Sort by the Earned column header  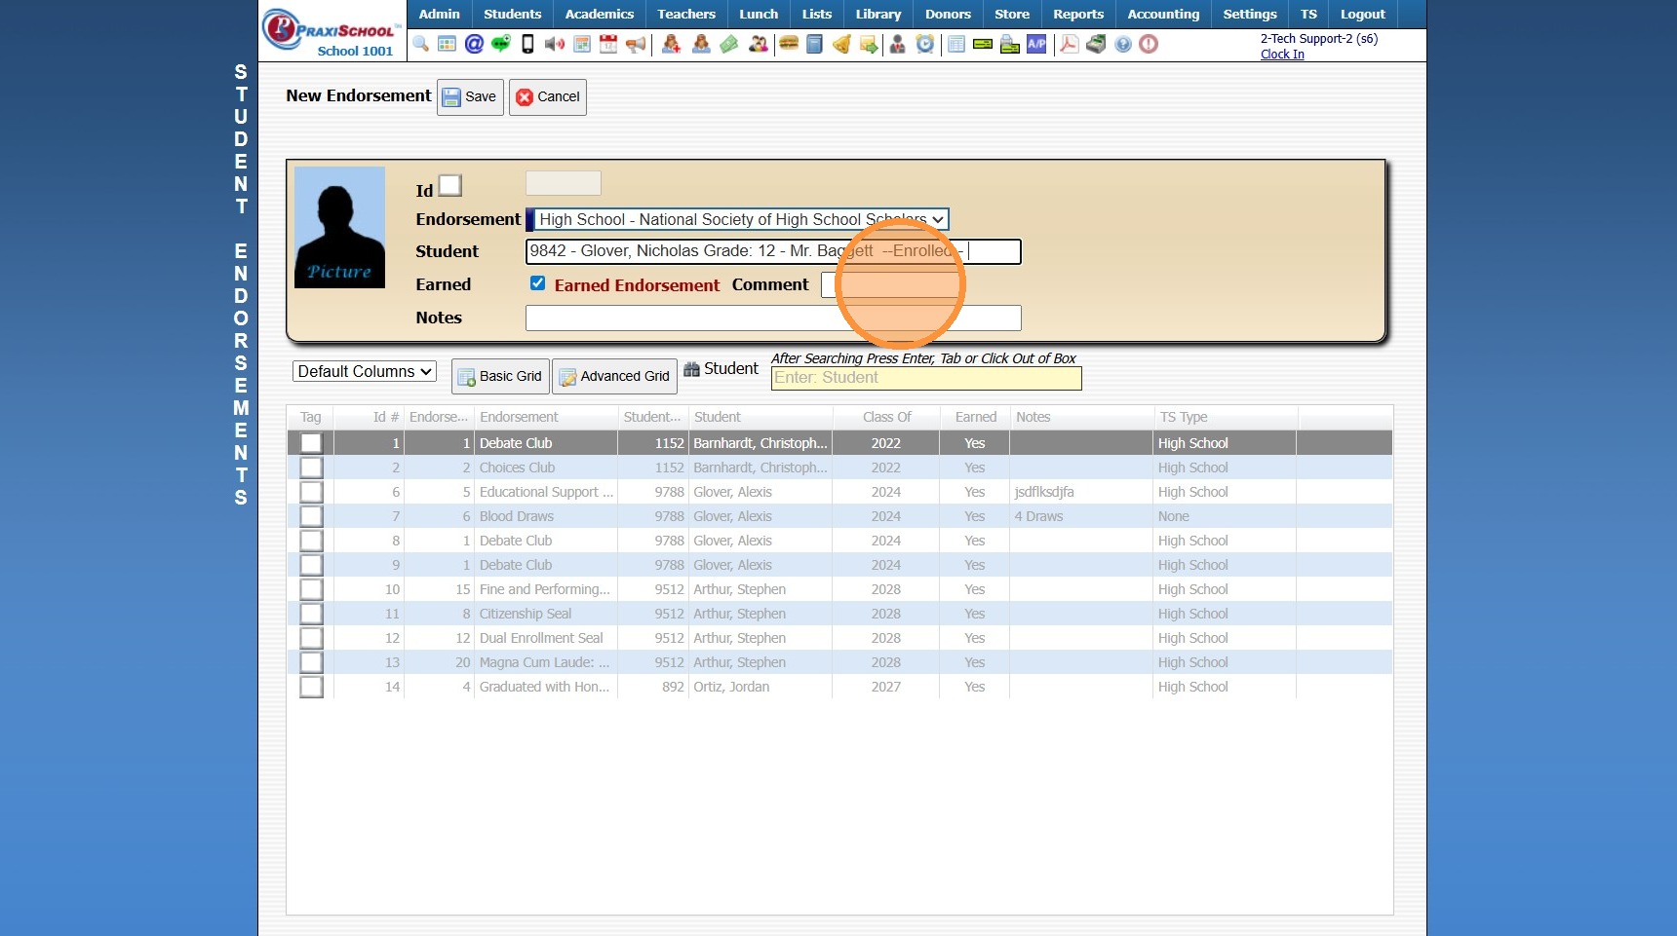(975, 417)
